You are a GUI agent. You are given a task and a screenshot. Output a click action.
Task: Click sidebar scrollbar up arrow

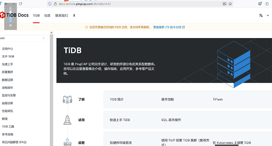click(x=51, y=33)
